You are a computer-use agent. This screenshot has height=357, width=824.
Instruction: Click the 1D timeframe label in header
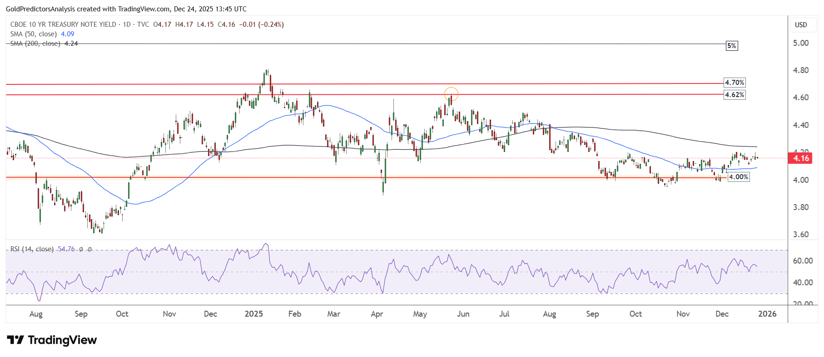coord(127,24)
